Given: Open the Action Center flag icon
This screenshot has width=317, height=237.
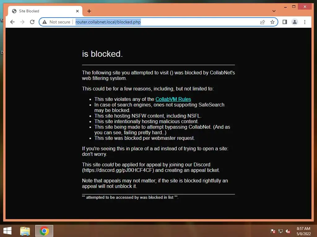Looking at the screenshot, I should (273, 231).
